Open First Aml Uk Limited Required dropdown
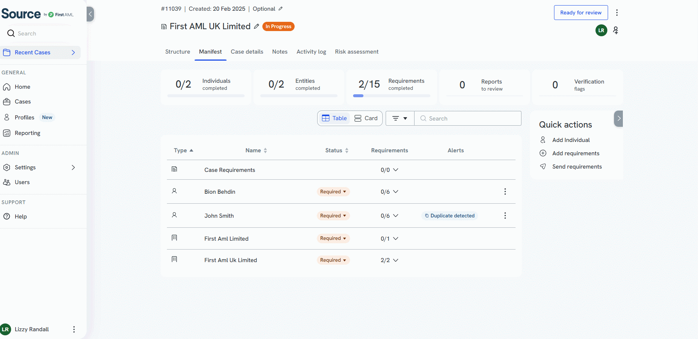 tap(333, 260)
